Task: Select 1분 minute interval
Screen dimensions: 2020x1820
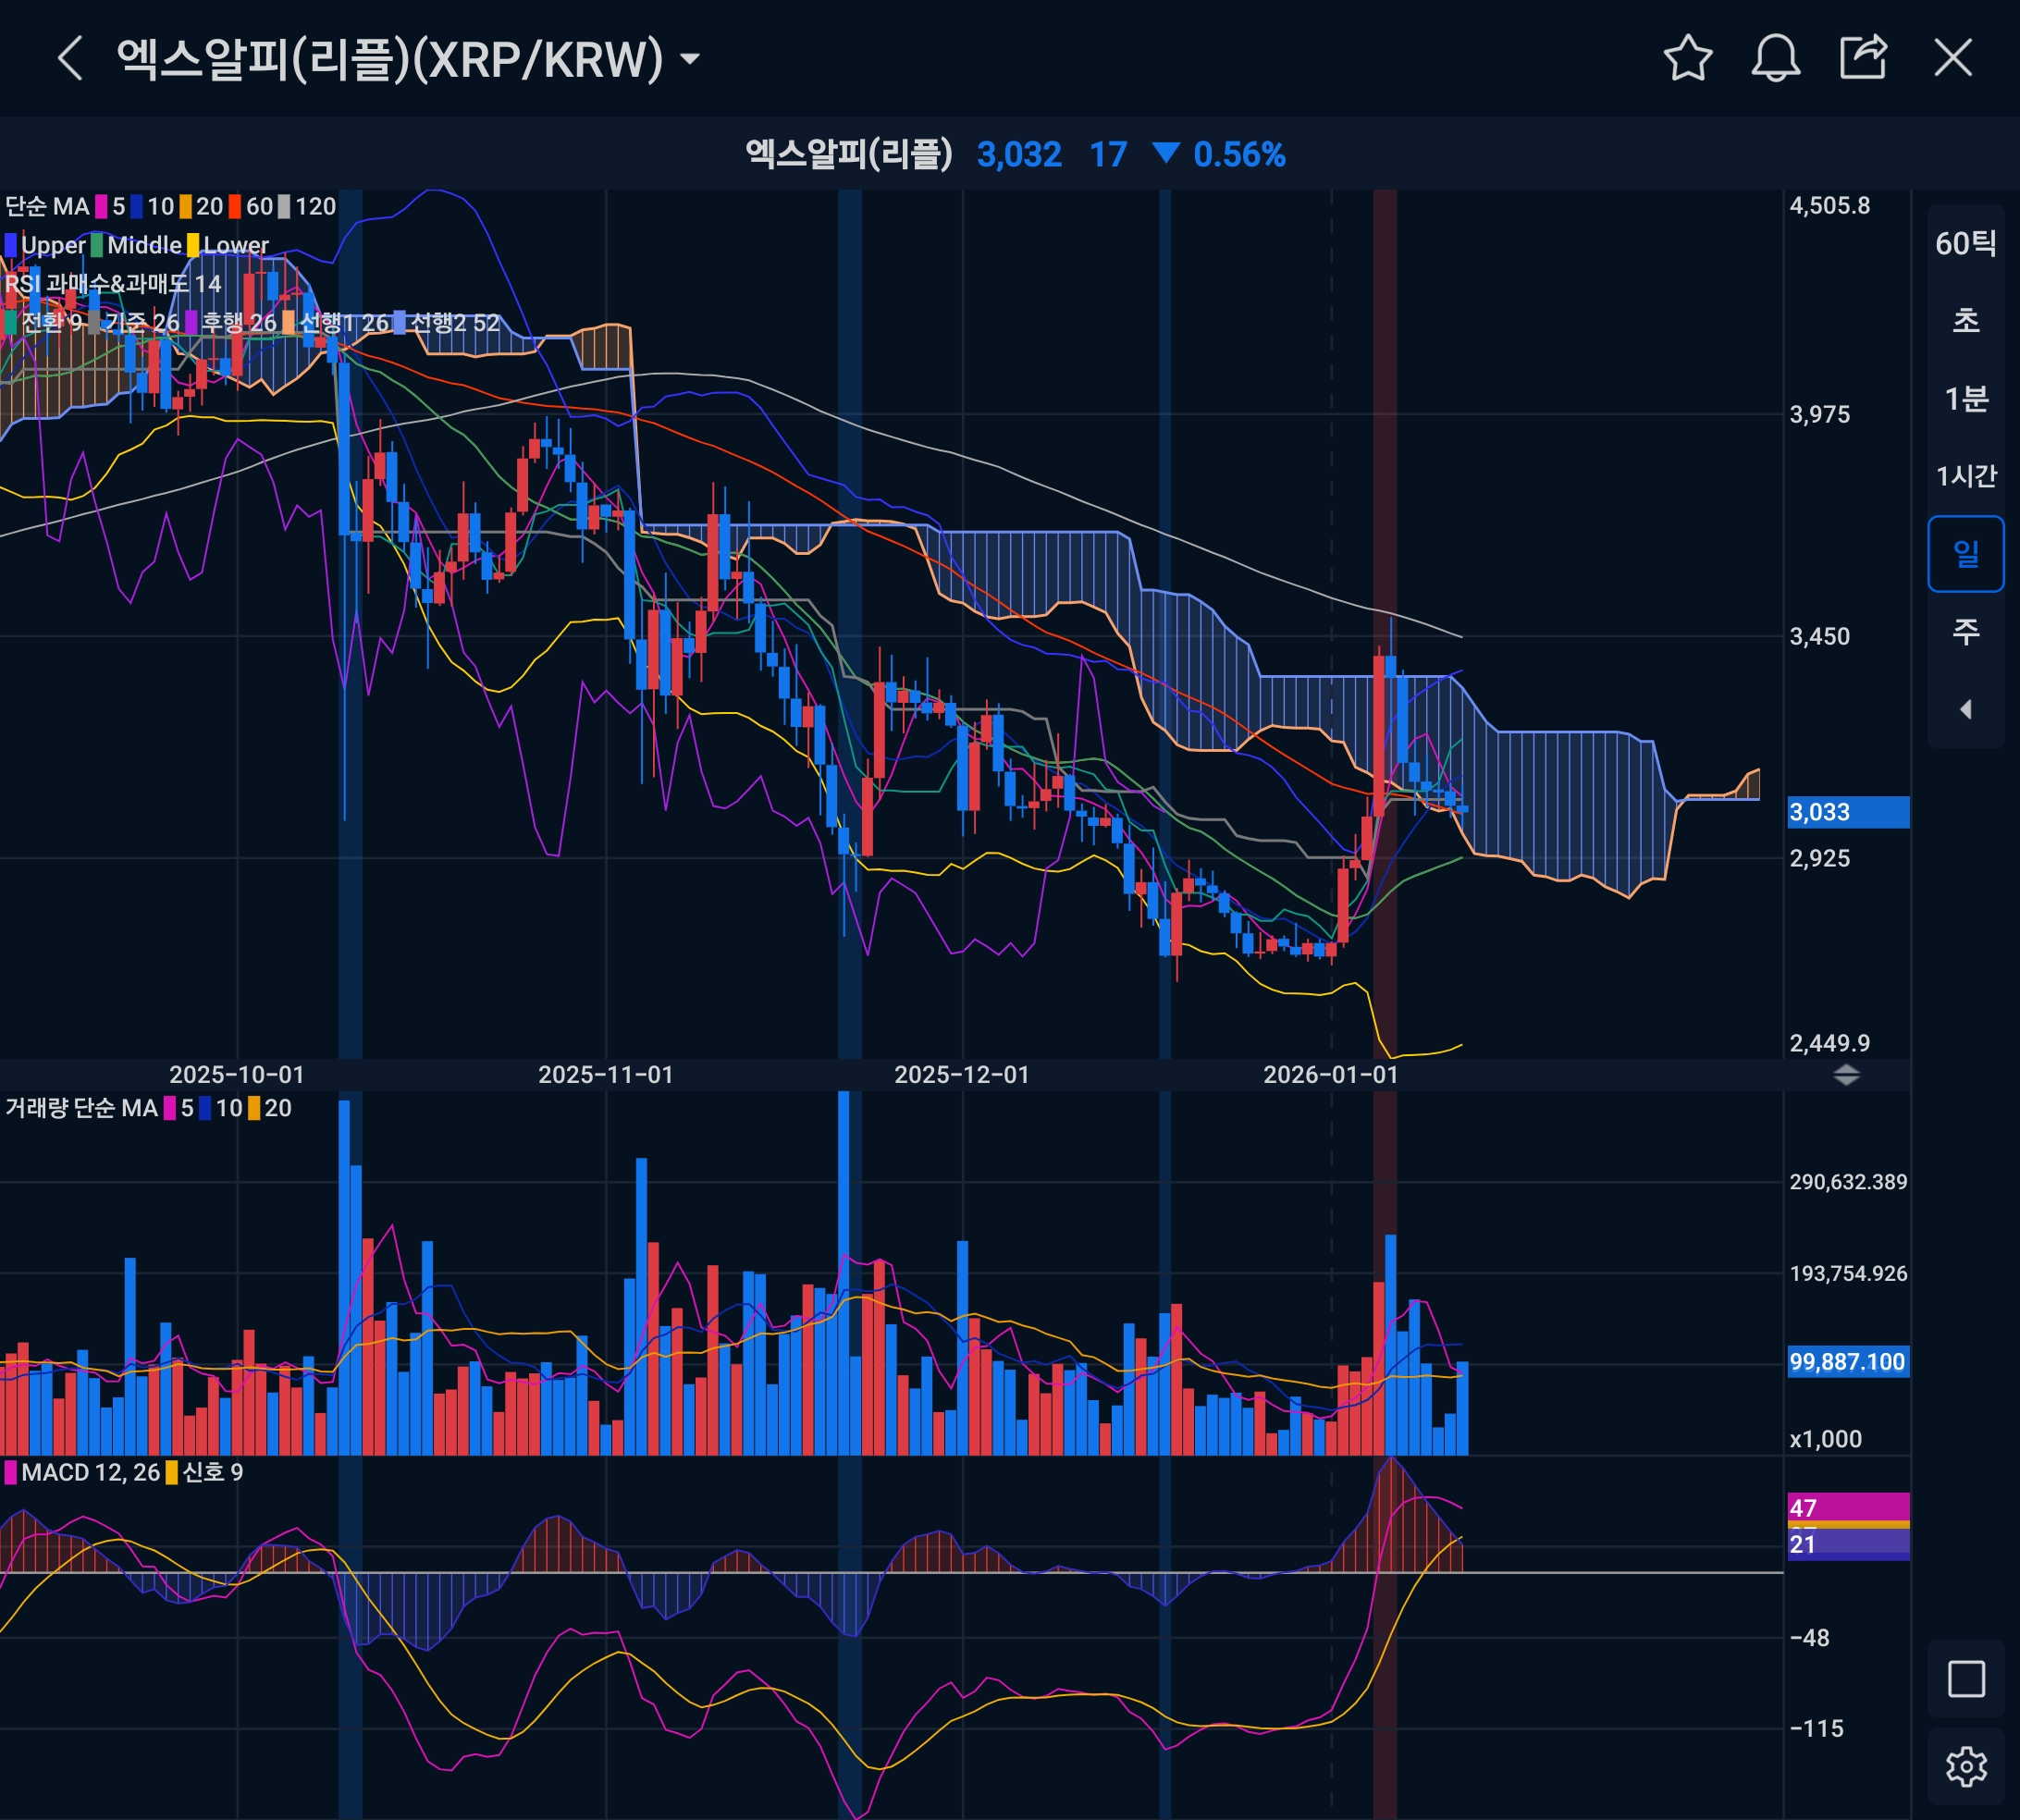Action: [1965, 399]
